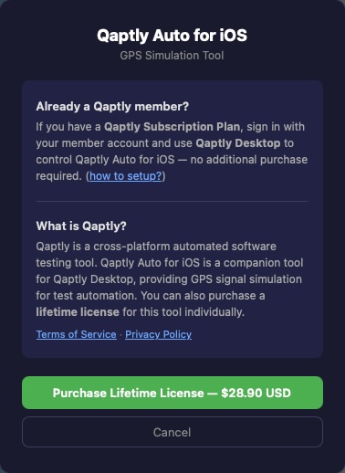Click Purchase Lifetime License button

pos(172,393)
